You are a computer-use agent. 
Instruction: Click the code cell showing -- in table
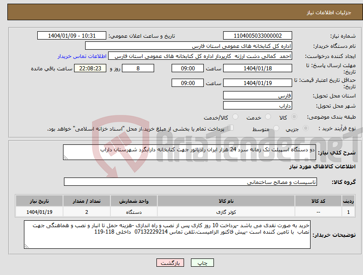[318, 212]
